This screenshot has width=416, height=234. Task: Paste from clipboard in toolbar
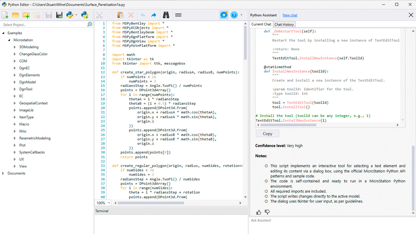120,15
